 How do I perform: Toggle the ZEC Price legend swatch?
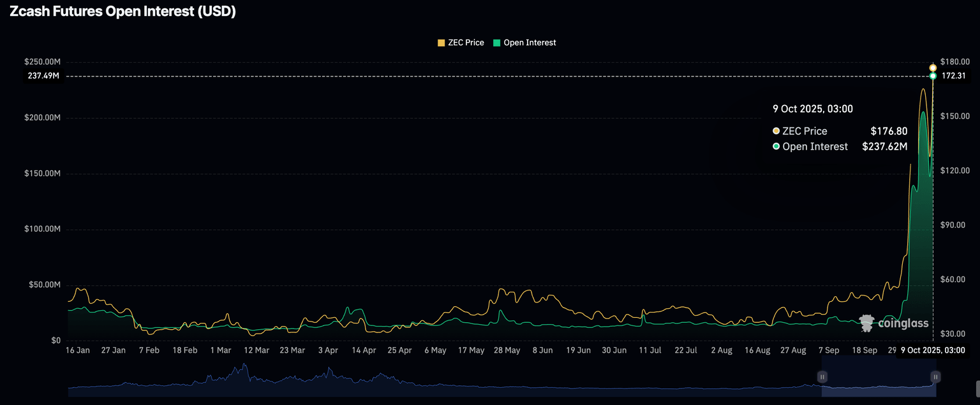441,43
